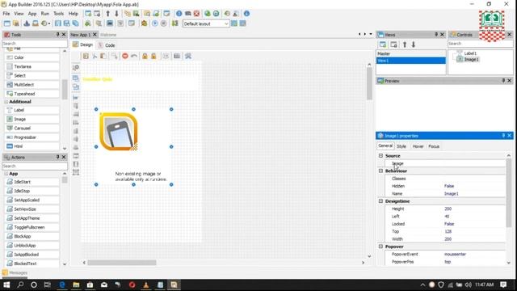The height and width of the screenshot is (291, 517).
Task: Toggle pin on the Tools panel
Action: click(x=57, y=34)
